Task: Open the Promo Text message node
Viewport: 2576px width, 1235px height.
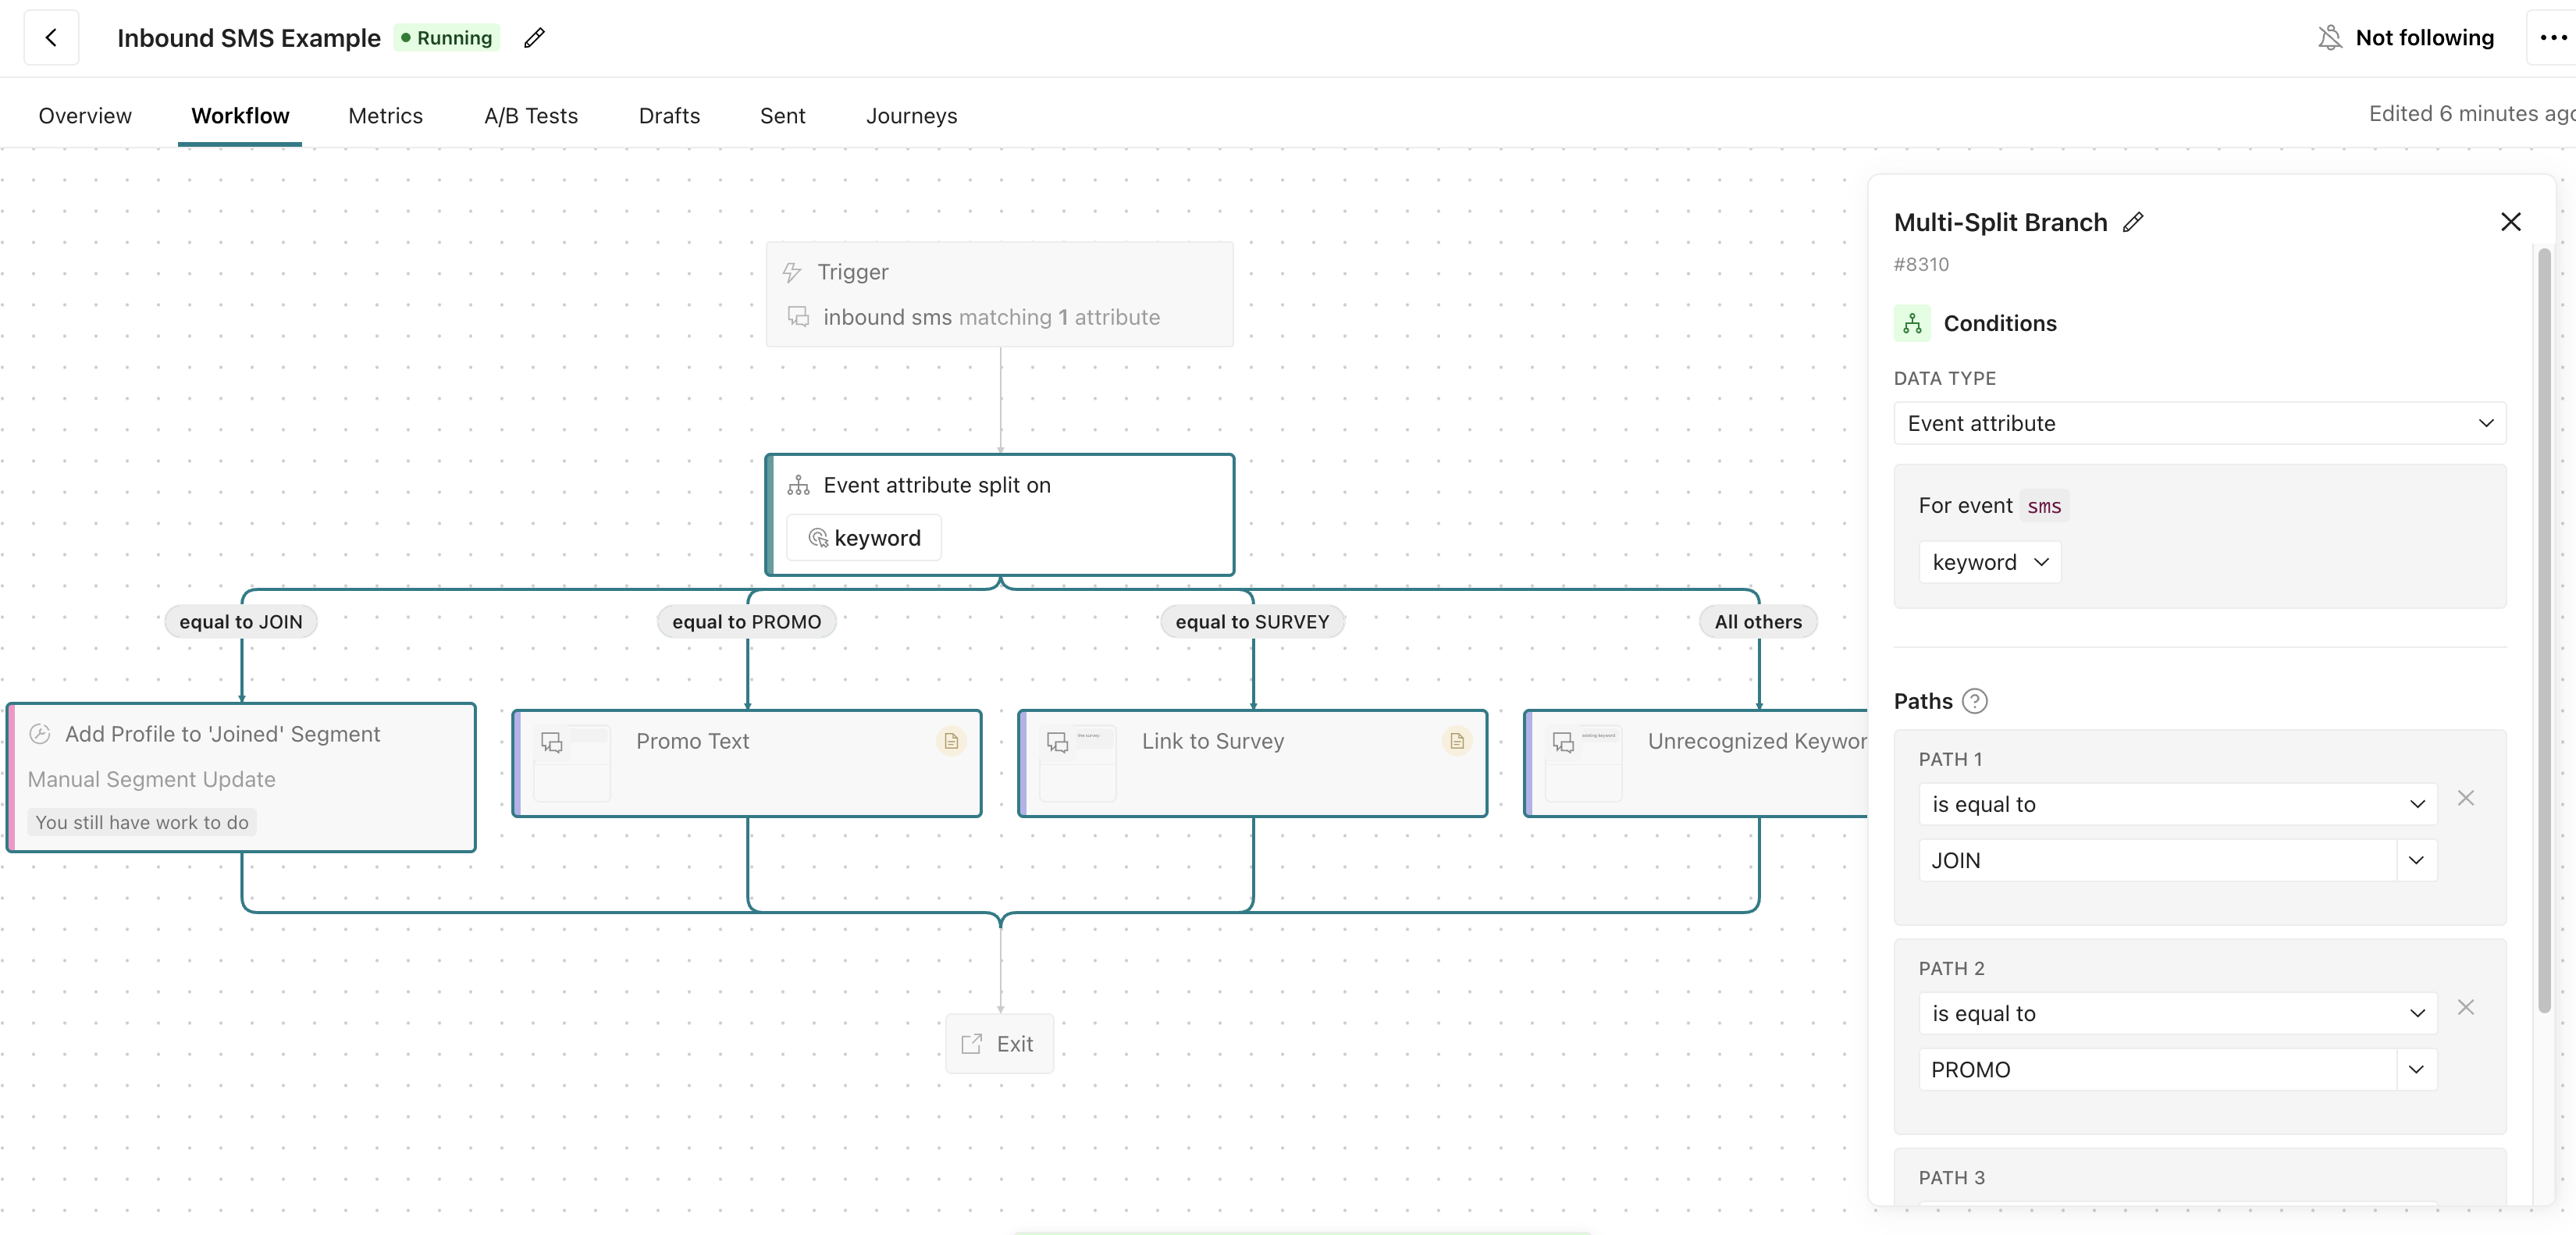Action: [x=747, y=763]
